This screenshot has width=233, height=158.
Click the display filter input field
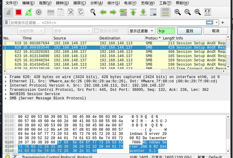(108, 23)
